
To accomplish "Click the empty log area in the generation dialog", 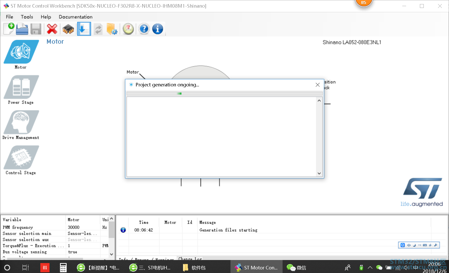I will pyautogui.click(x=222, y=137).
